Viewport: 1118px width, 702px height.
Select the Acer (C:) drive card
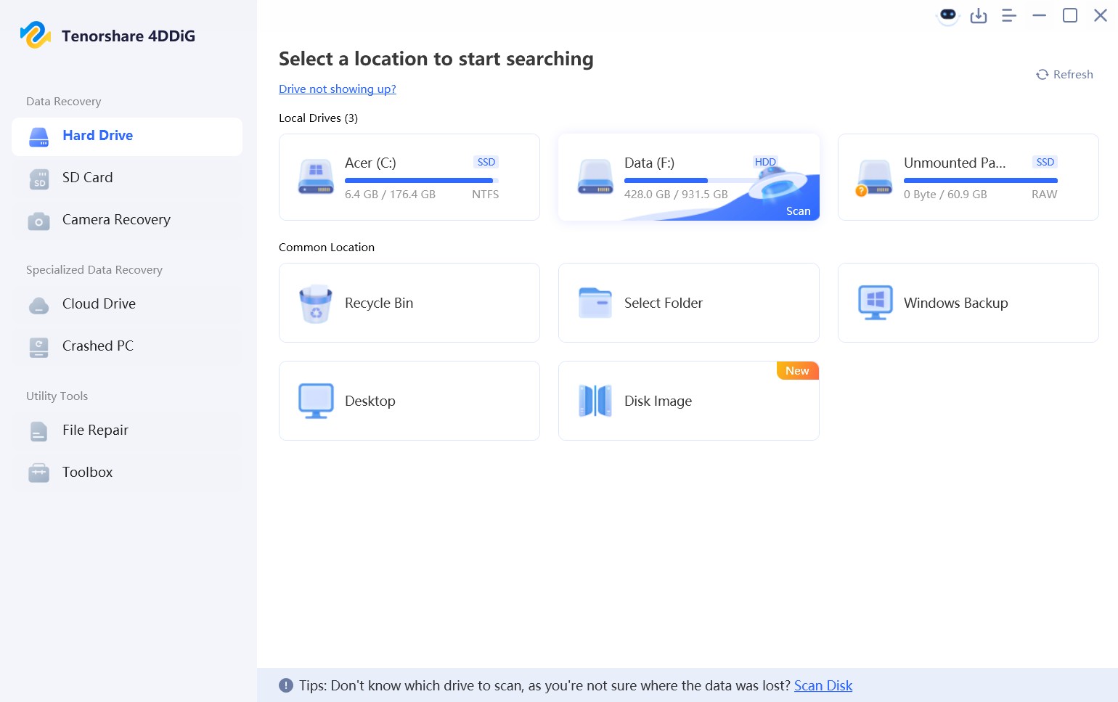[x=409, y=177]
